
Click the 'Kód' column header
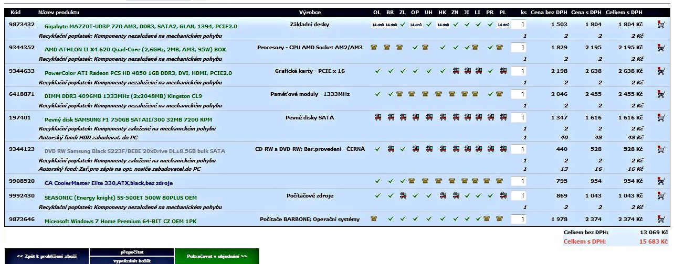click(16, 12)
